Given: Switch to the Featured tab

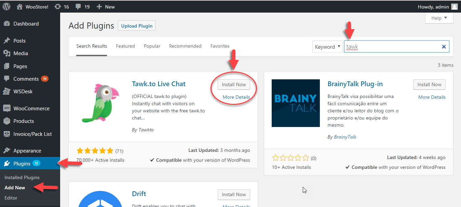Looking at the screenshot, I should [125, 46].
